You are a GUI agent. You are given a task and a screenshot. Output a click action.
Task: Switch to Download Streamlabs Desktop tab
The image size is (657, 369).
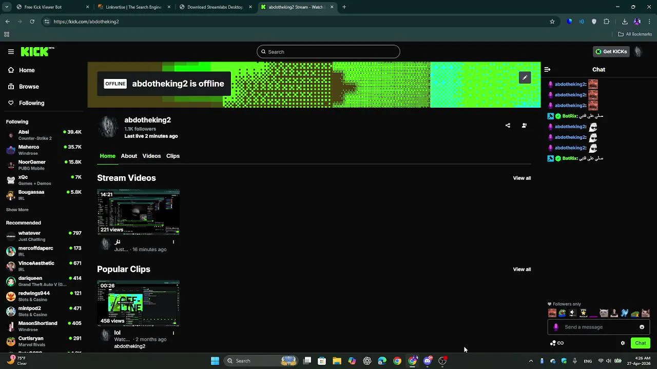coord(216,7)
